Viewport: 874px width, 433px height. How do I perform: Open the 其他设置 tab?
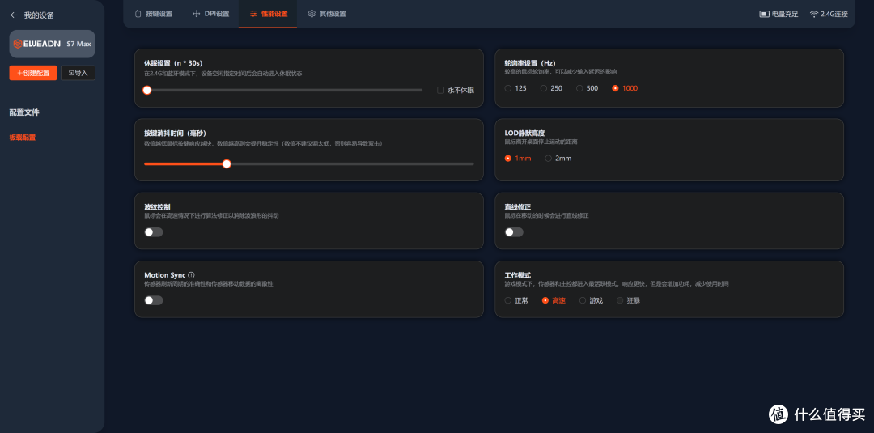[327, 14]
